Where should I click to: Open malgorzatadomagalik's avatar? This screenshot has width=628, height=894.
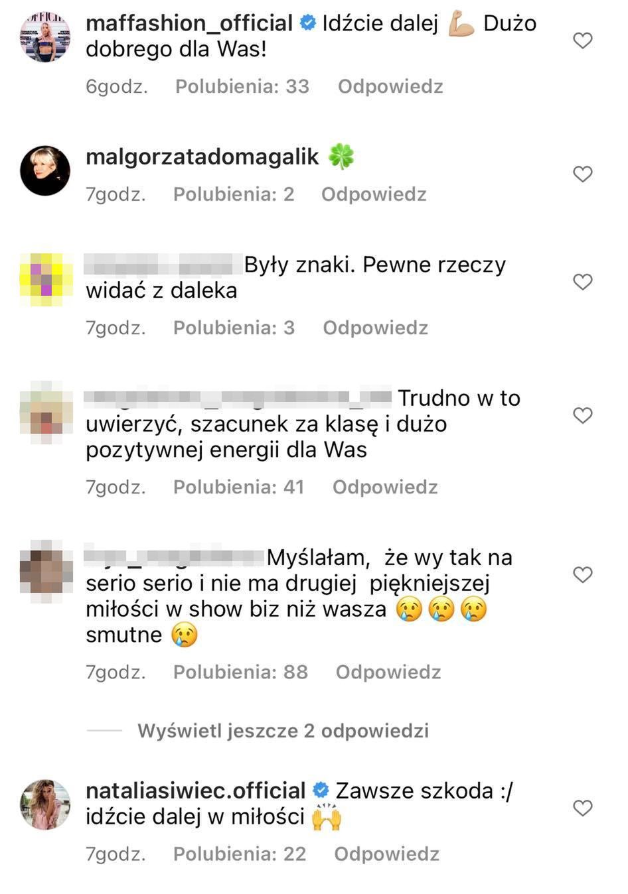[45, 170]
